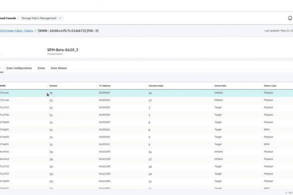Click Initiator role in the 0x1f0100 row

tap(219, 100)
